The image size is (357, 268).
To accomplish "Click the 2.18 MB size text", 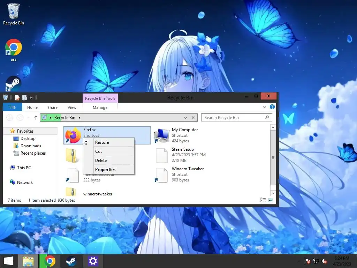I will (x=179, y=161).
